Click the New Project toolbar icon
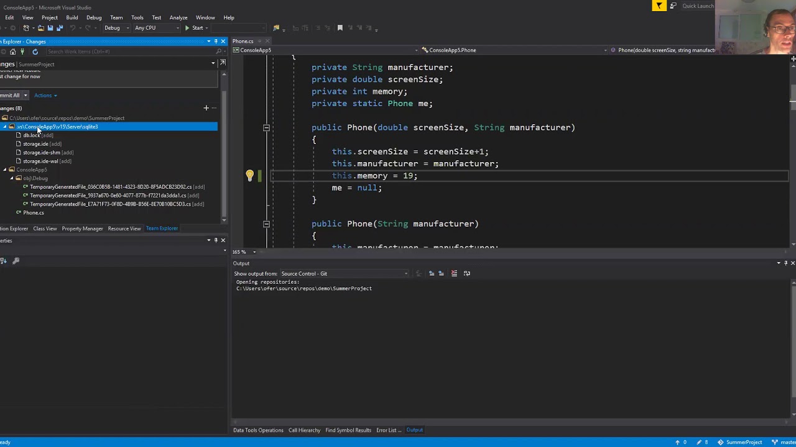Image resolution: width=796 pixels, height=447 pixels. (x=27, y=28)
